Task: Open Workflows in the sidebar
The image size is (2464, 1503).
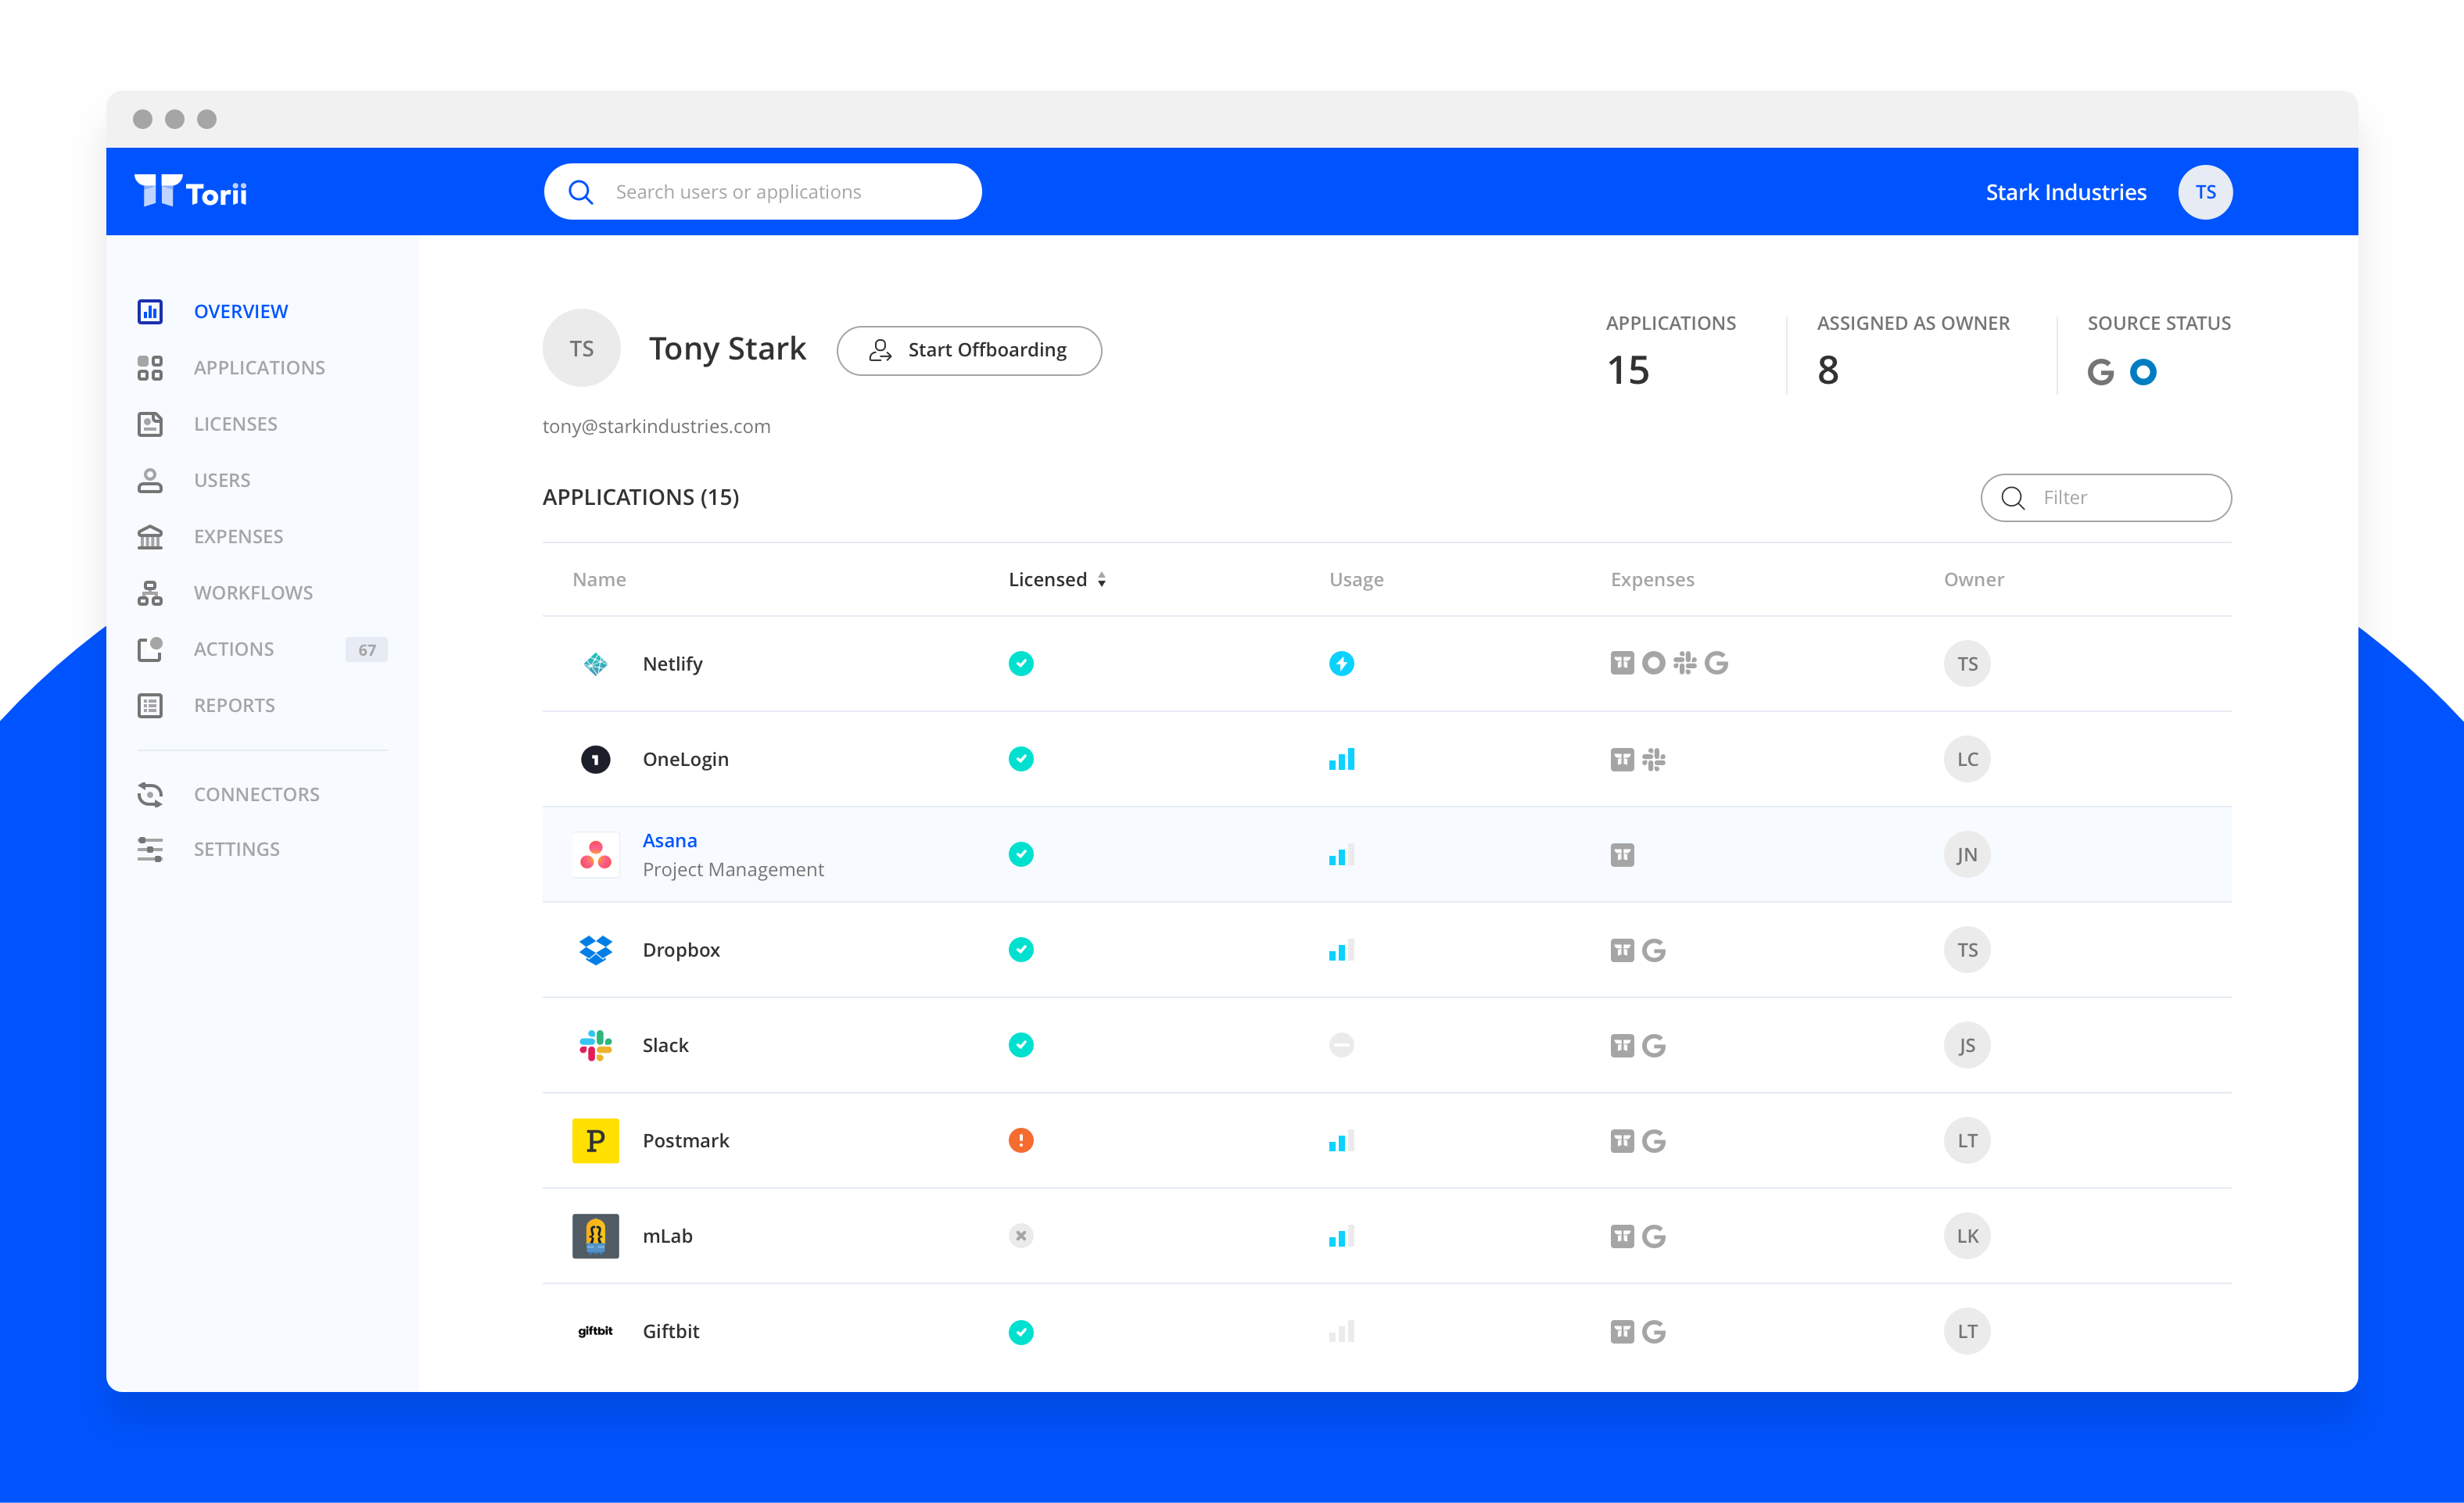Action: tap(252, 592)
